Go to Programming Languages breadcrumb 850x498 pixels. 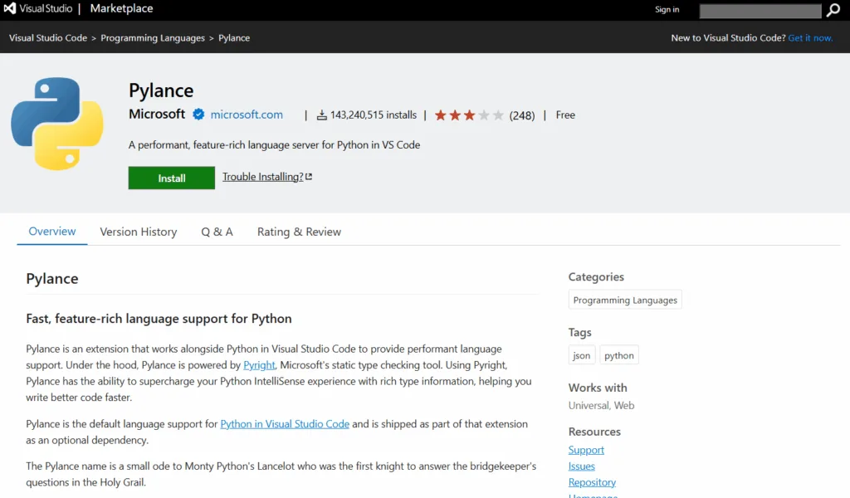(x=153, y=38)
